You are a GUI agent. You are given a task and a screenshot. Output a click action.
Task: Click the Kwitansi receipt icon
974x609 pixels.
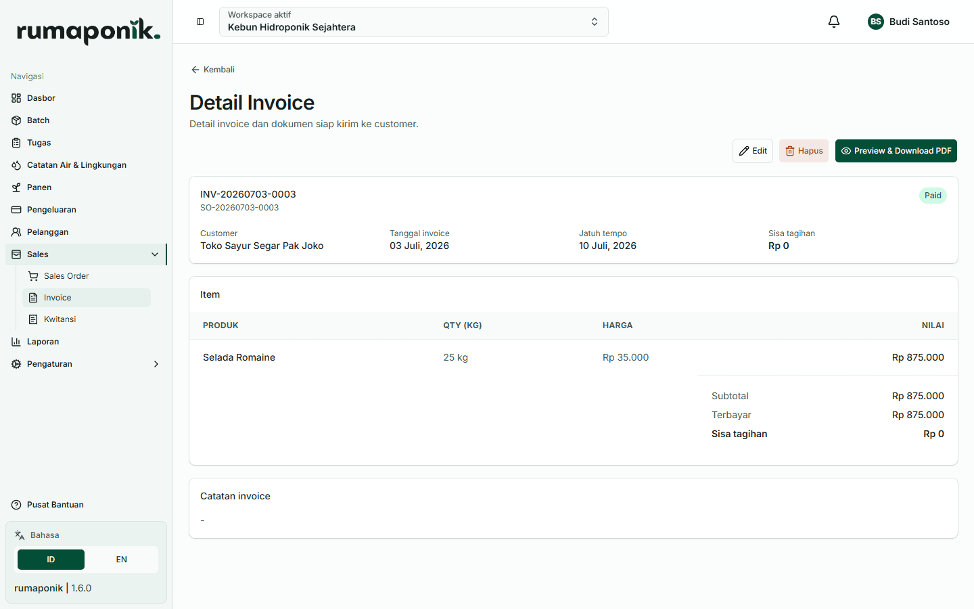(33, 319)
